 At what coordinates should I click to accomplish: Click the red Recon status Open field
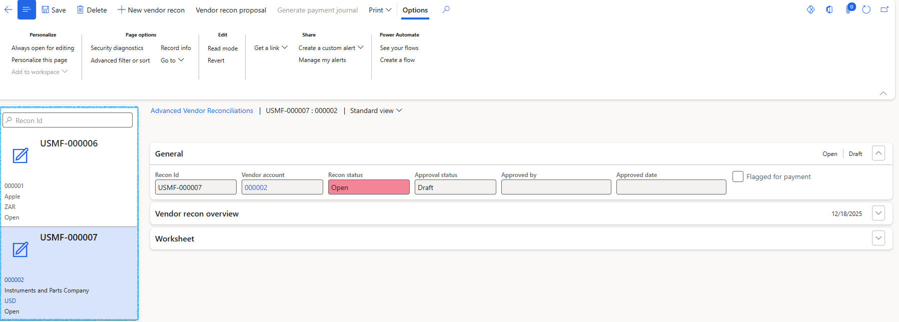pyautogui.click(x=369, y=187)
